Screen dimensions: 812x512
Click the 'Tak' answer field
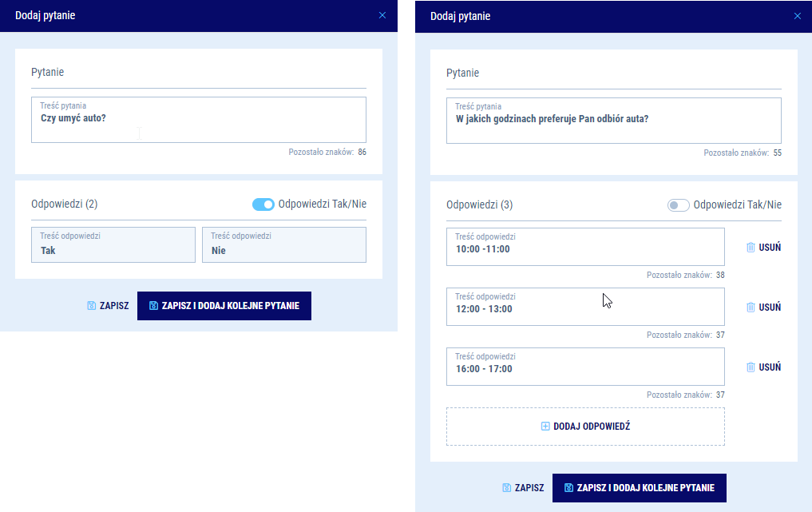113,245
